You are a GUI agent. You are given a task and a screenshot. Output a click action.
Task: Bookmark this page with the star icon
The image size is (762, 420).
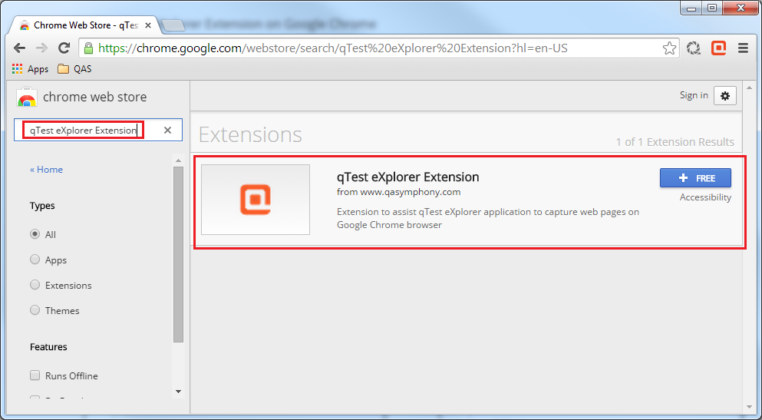click(669, 48)
